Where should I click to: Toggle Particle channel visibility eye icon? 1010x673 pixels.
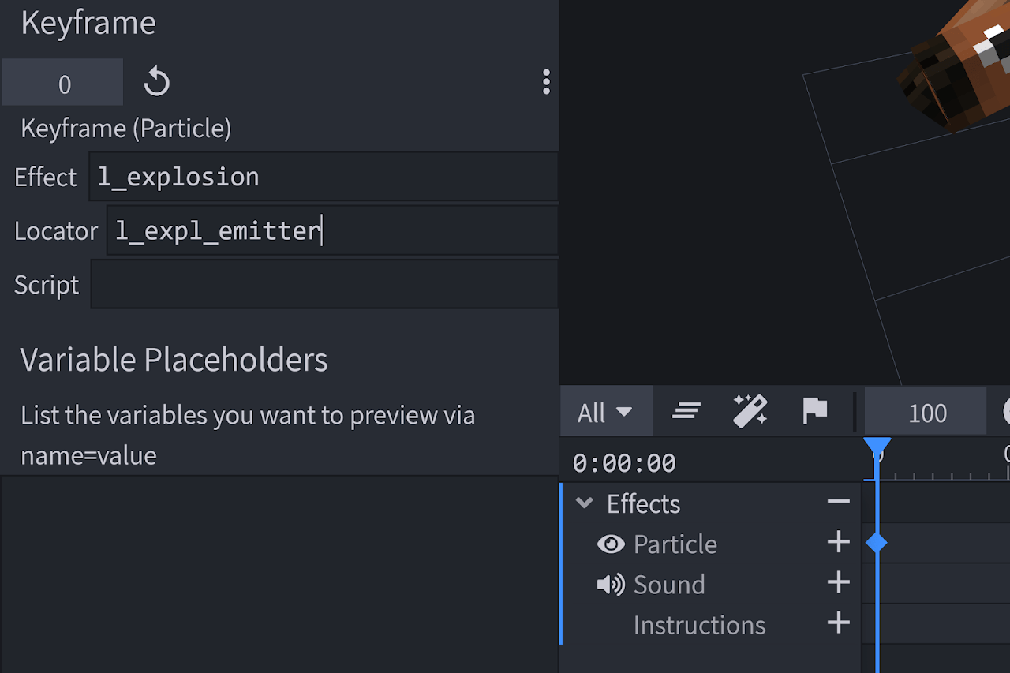(x=609, y=543)
